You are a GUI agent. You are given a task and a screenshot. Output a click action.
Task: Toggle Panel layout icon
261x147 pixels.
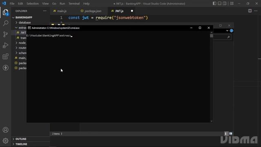[219, 4]
